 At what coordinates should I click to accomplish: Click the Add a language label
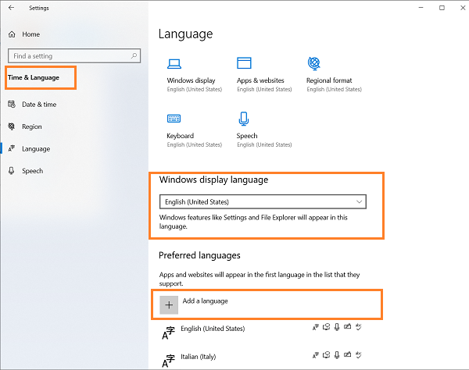205,301
